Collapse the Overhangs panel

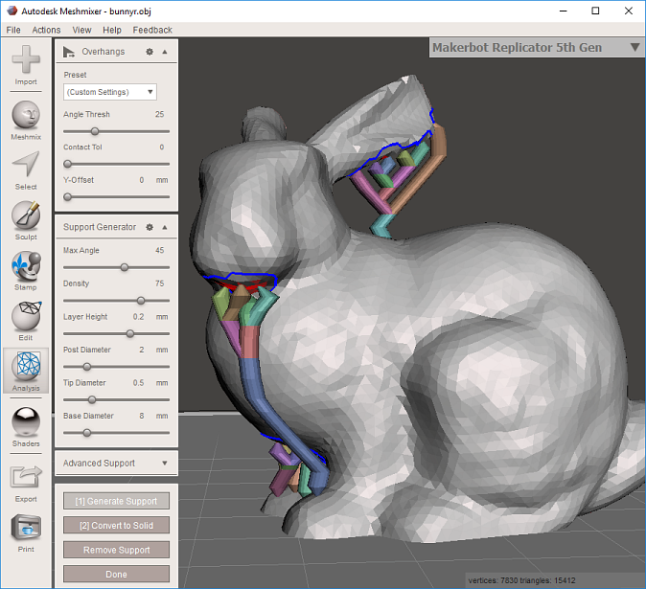click(x=165, y=52)
